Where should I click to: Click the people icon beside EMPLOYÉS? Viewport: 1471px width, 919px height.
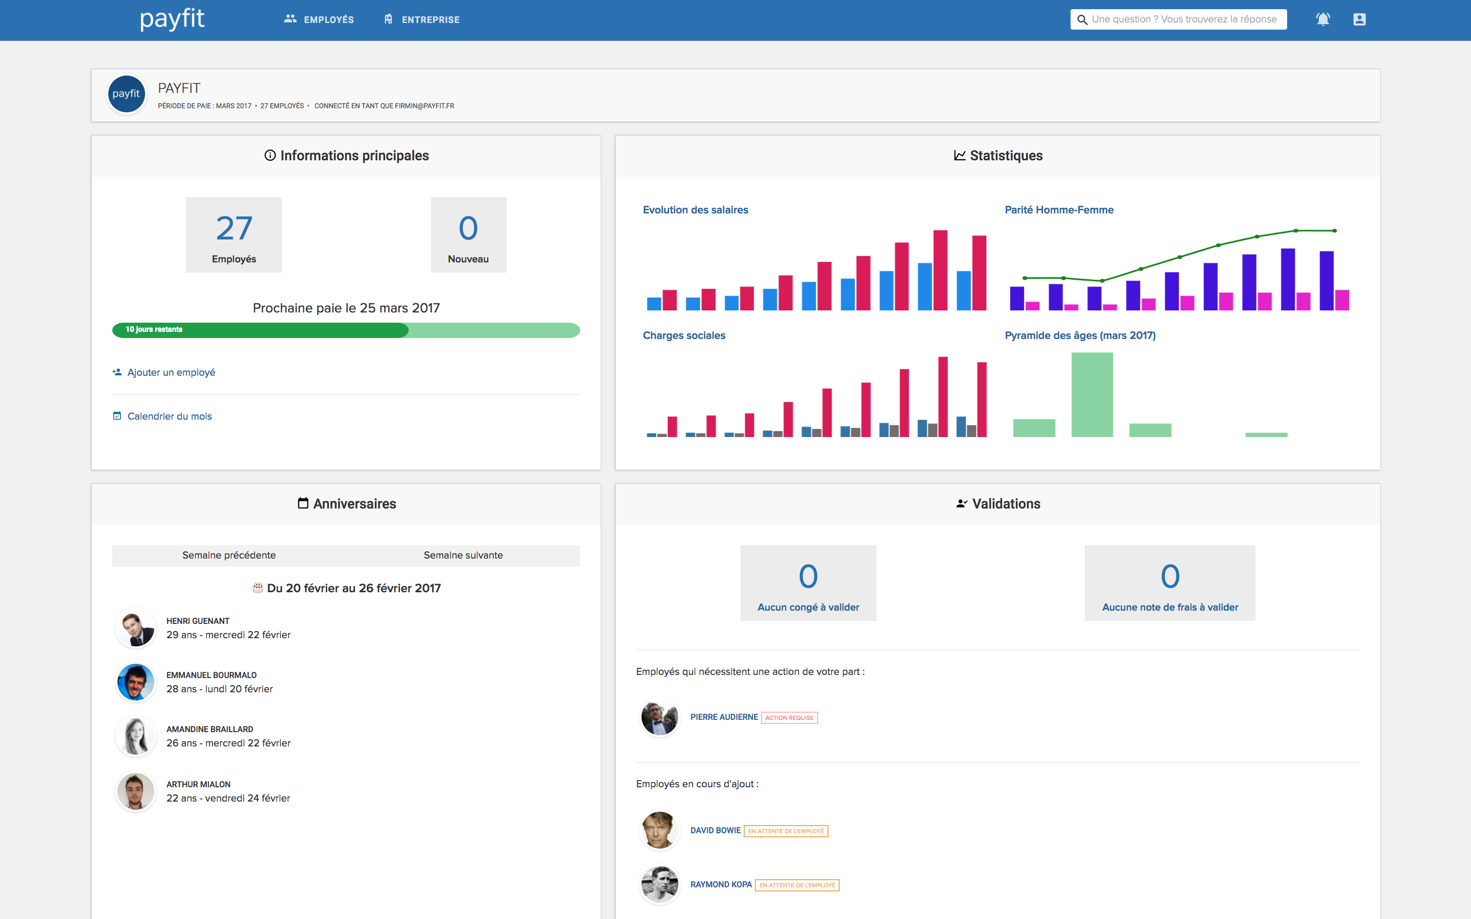(x=290, y=19)
